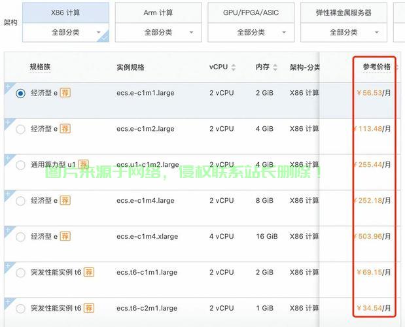
Task: Click price ¥56.53/月
Action: pos(374,93)
